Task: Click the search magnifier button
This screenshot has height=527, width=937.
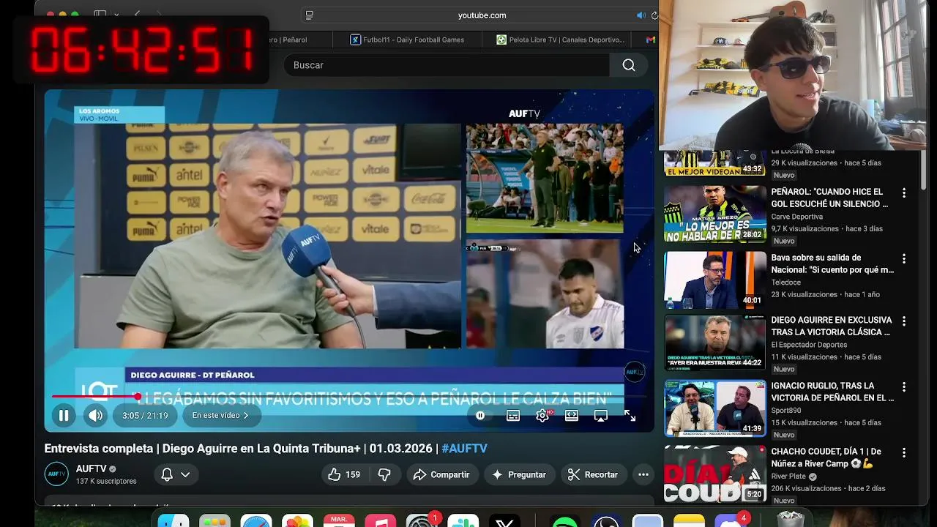Action: coord(629,65)
